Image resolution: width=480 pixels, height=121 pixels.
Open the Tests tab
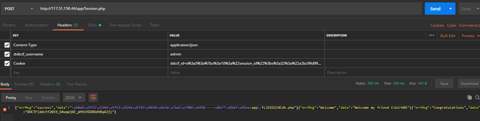(x=154, y=25)
